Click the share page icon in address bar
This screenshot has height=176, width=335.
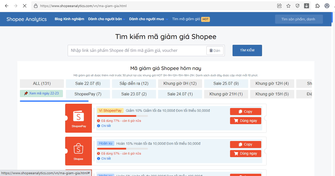coord(279,6)
